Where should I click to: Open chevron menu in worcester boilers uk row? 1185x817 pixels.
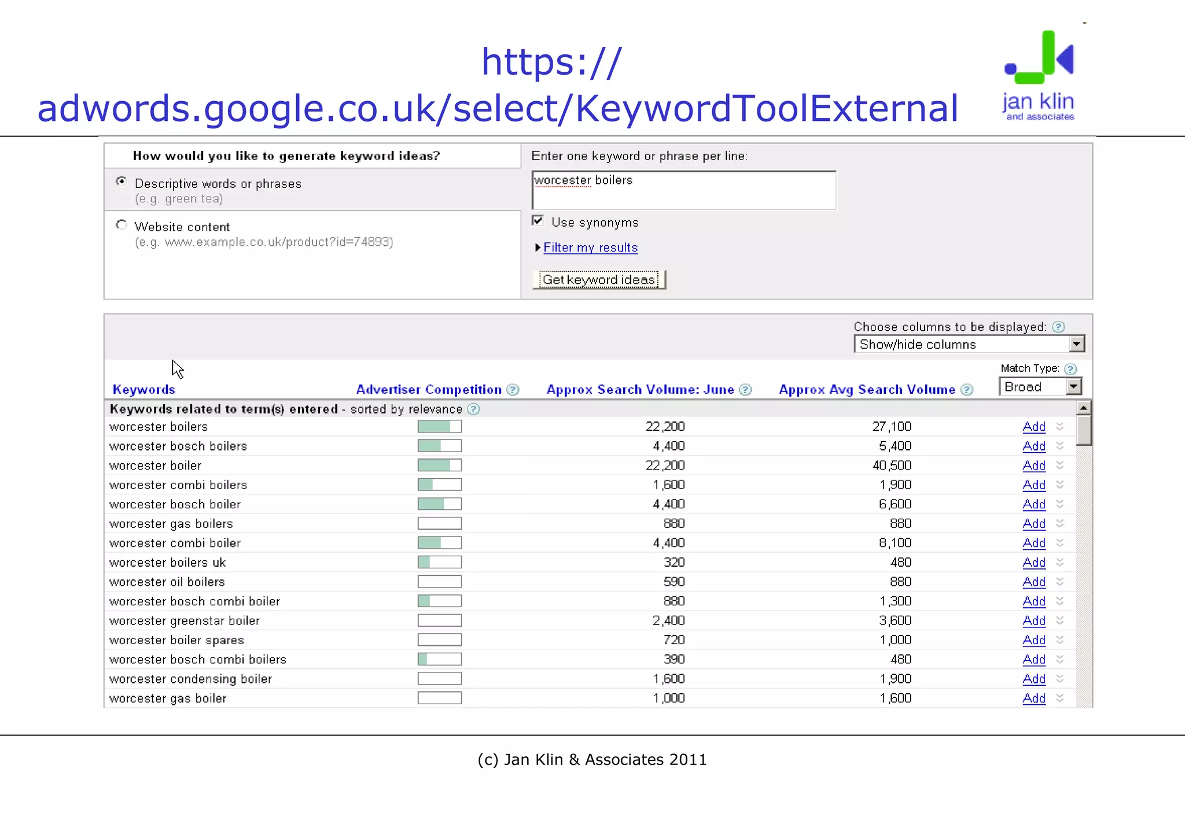pos(1060,562)
